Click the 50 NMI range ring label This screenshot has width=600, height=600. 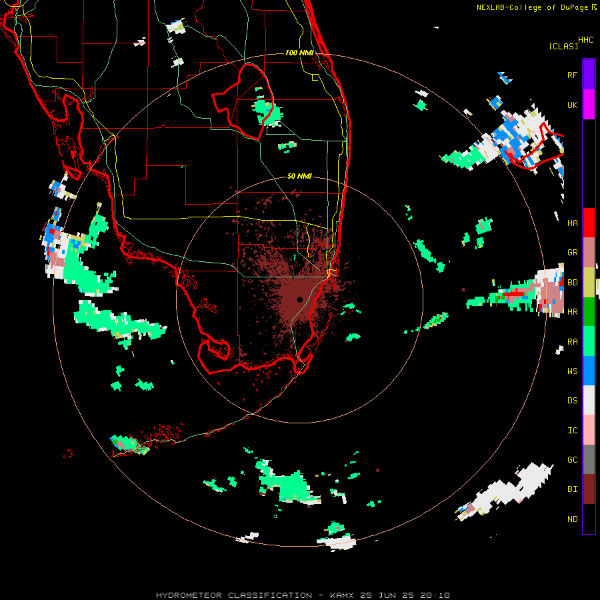pyautogui.click(x=299, y=176)
